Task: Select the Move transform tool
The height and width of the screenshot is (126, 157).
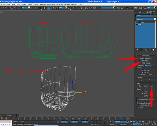Action: coord(49,8)
